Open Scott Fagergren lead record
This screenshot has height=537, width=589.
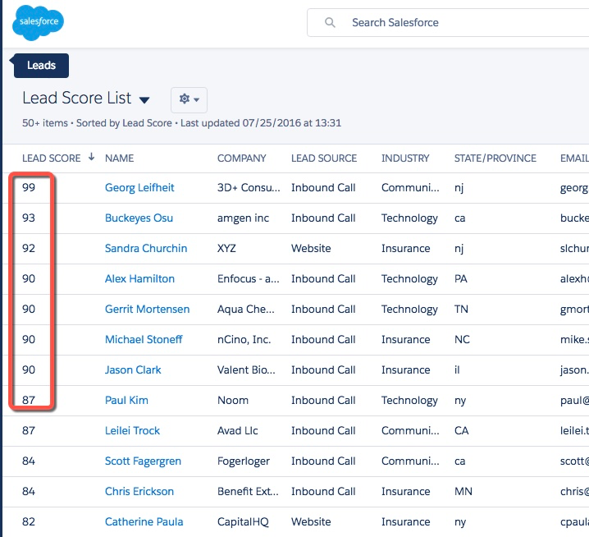click(x=143, y=461)
